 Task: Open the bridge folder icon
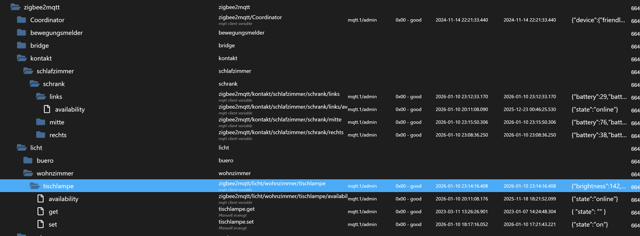click(21, 45)
